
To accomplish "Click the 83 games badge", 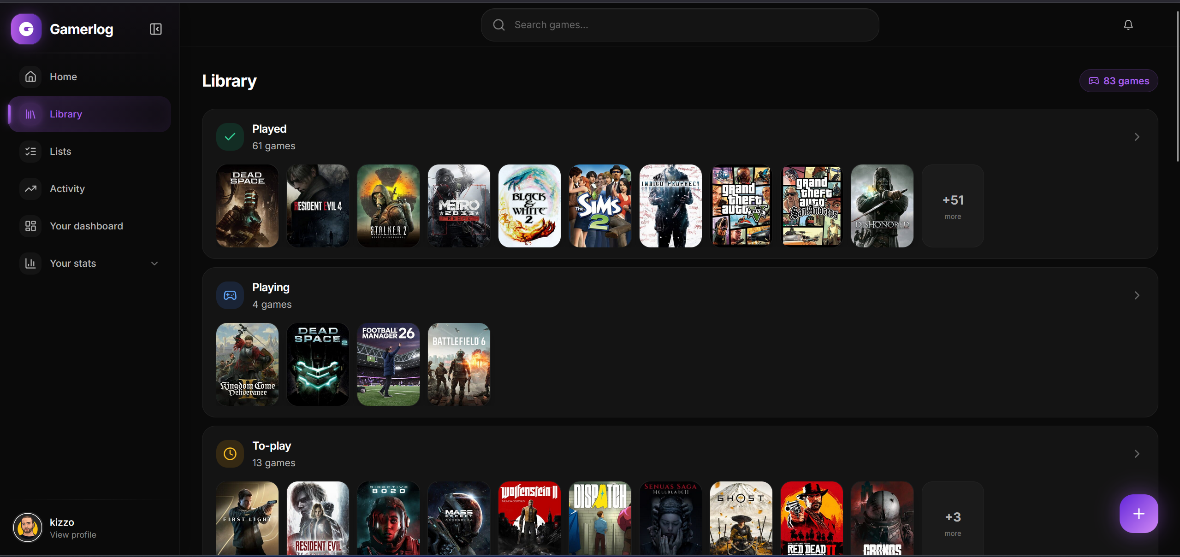I will click(x=1118, y=80).
